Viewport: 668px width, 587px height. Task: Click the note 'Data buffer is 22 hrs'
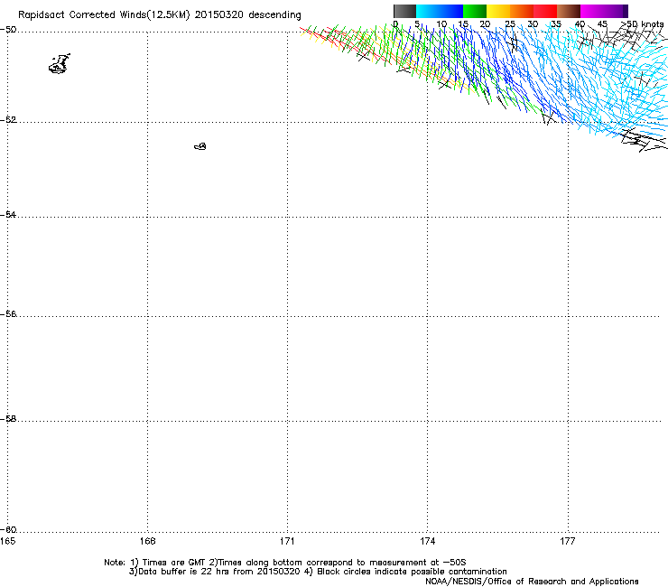[x=184, y=572]
